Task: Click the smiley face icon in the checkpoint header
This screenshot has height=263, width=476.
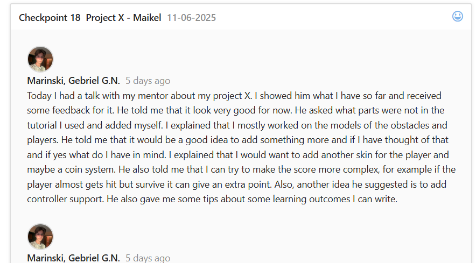Action: [458, 17]
